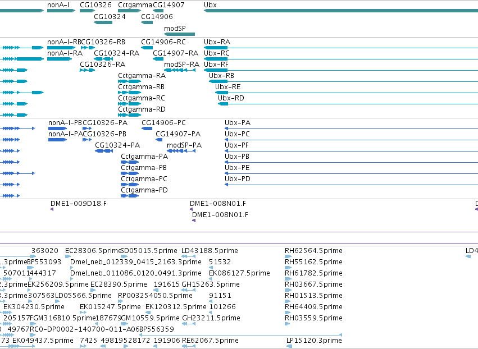Viewport: 478px width, 349px height.
Task: Click the Ubx-PF protein label
Action: (236, 145)
